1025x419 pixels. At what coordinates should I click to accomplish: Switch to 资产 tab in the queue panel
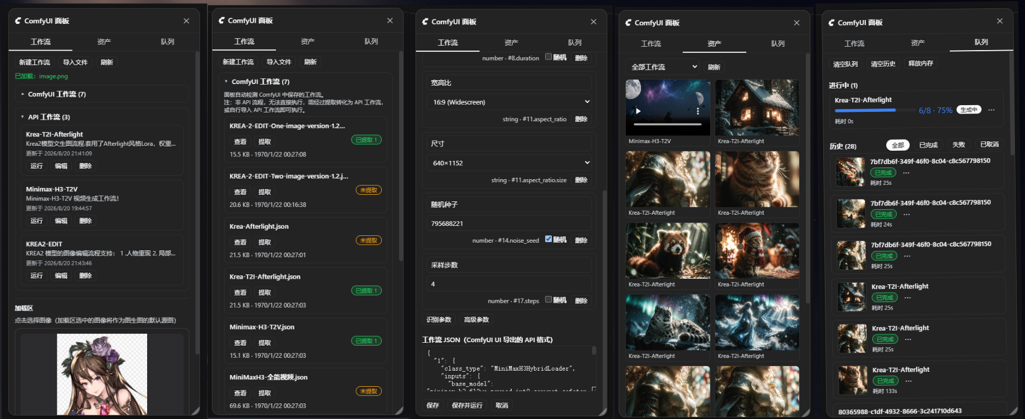[x=917, y=43]
